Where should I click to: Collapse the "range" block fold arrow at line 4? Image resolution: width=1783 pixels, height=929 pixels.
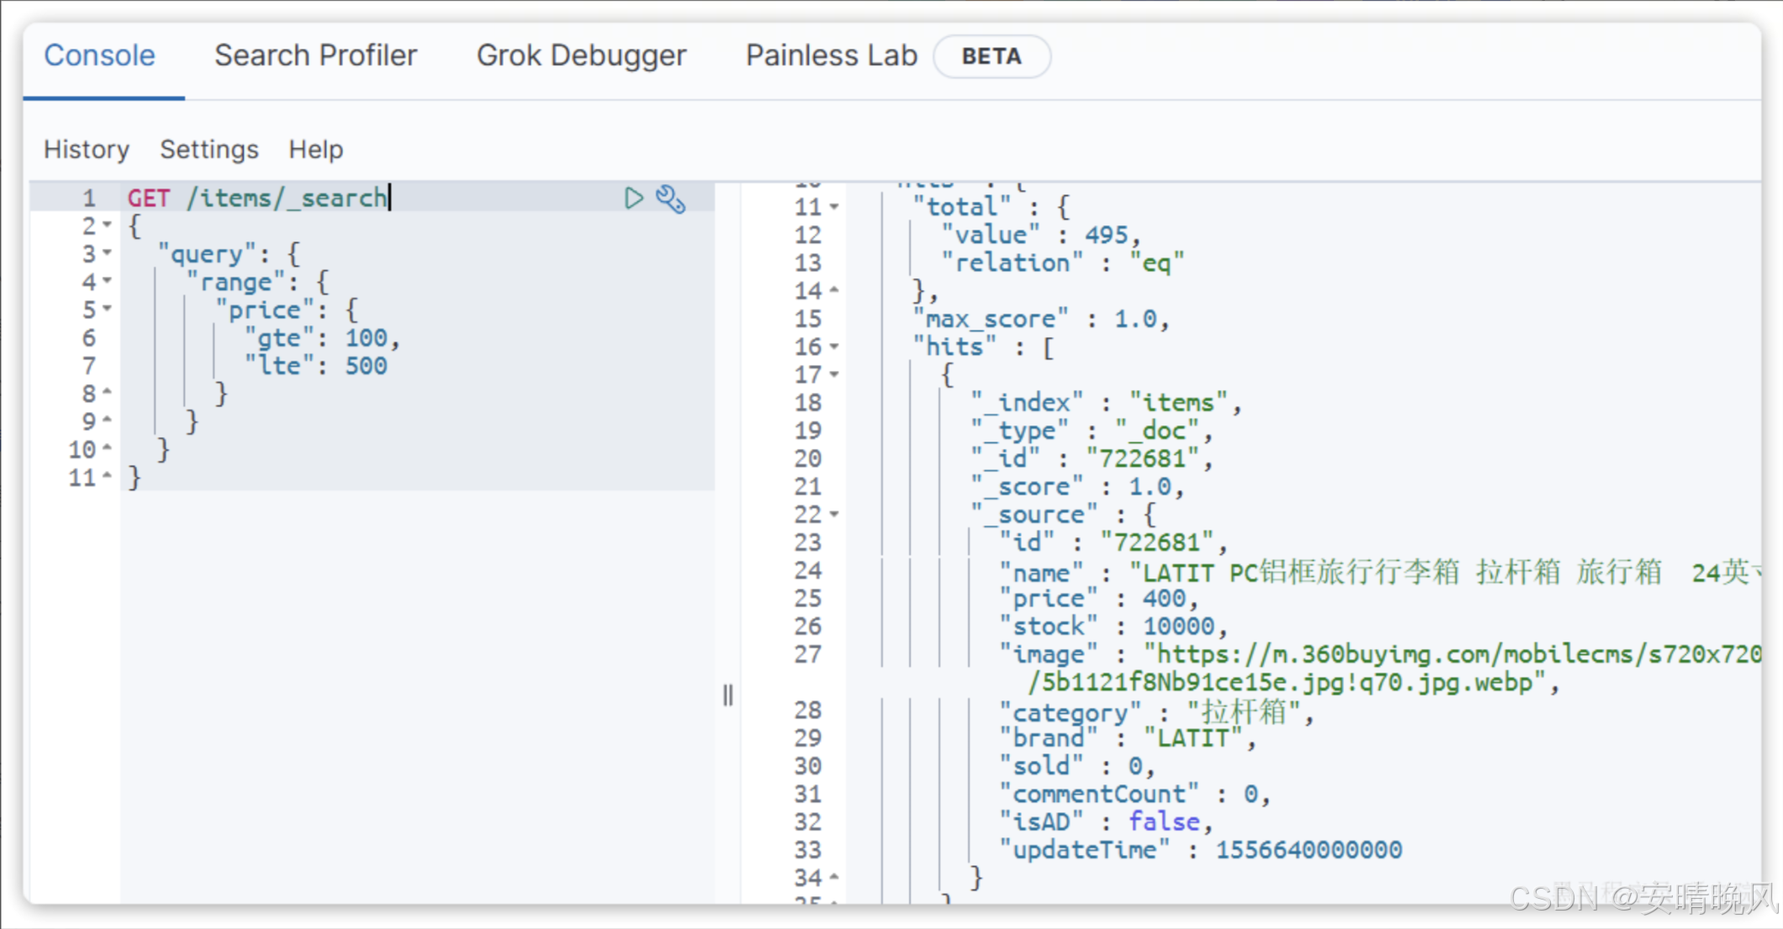(x=107, y=281)
